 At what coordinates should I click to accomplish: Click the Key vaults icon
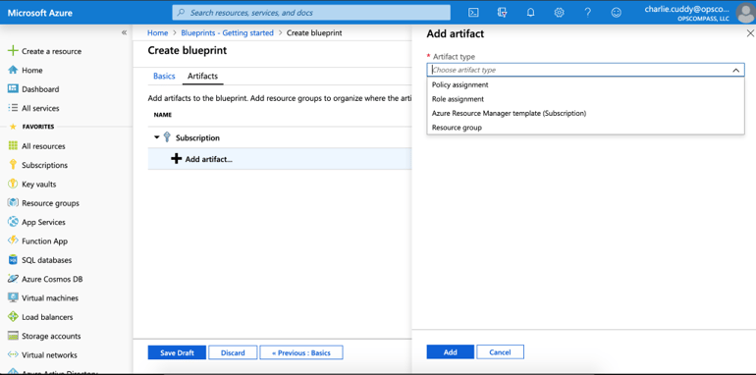tap(13, 184)
